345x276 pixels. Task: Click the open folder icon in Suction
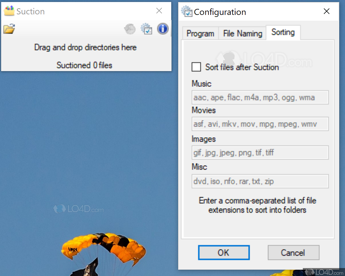pyautogui.click(x=9, y=29)
